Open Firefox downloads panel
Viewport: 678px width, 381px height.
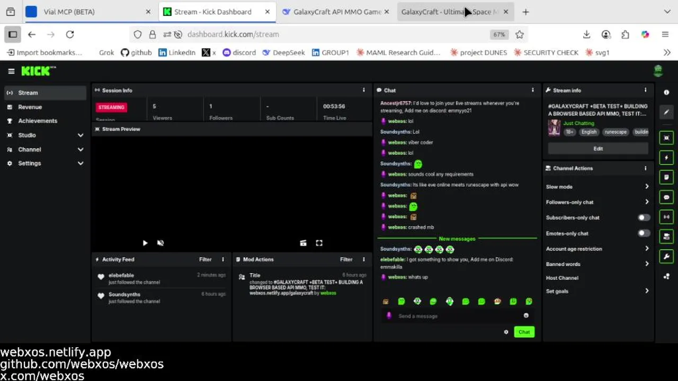click(586, 34)
